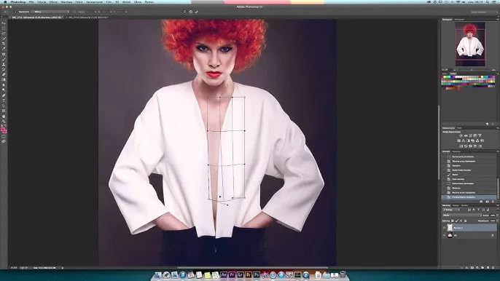Open After Effects from the Dock
The height and width of the screenshot is (281, 500).
(224, 274)
